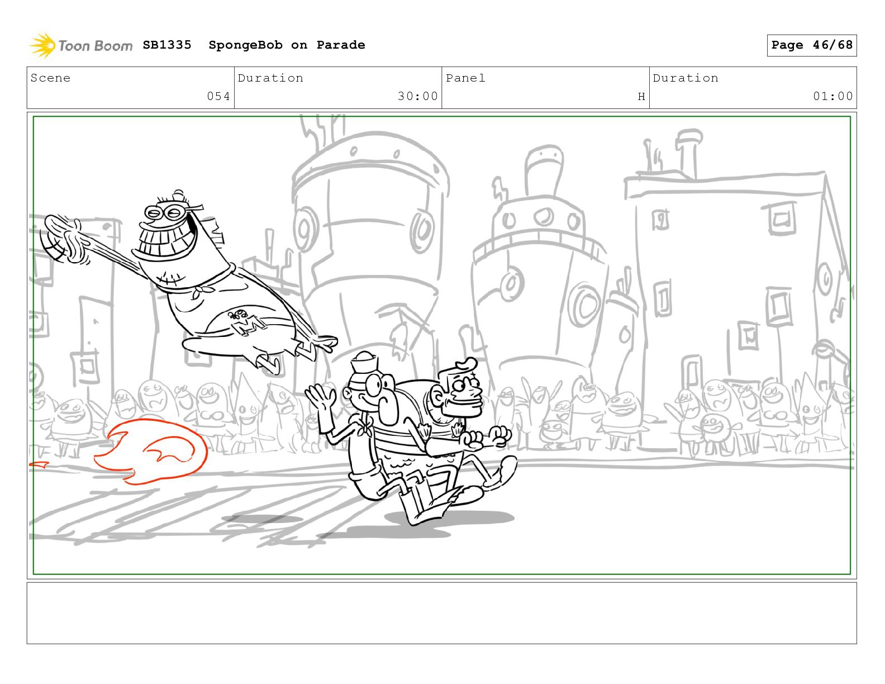Click the Toon Boom logo
This screenshot has width=885, height=684.
(81, 45)
